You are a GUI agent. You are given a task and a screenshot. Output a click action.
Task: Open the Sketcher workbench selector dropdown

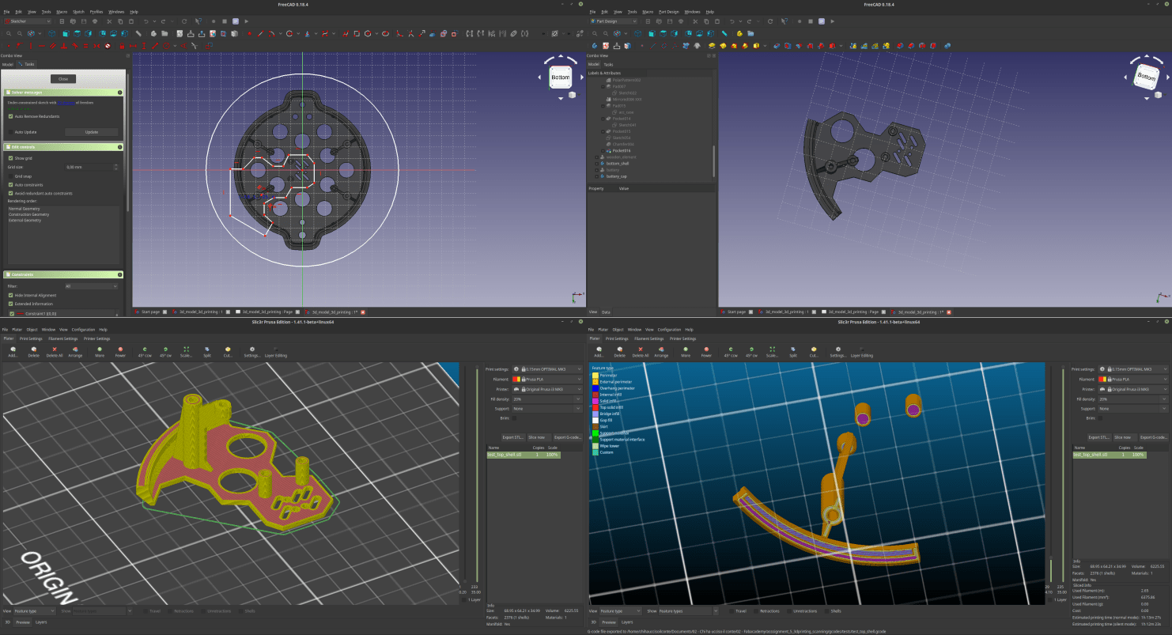click(28, 21)
